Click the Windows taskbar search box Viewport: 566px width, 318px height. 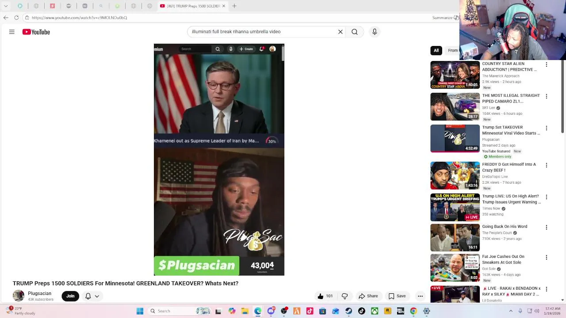pyautogui.click(x=180, y=311)
